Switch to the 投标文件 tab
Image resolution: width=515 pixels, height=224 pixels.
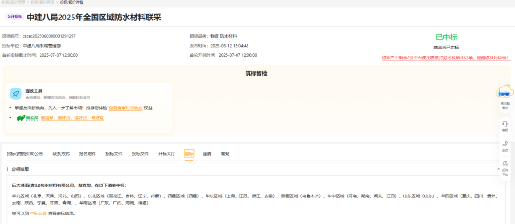point(140,154)
